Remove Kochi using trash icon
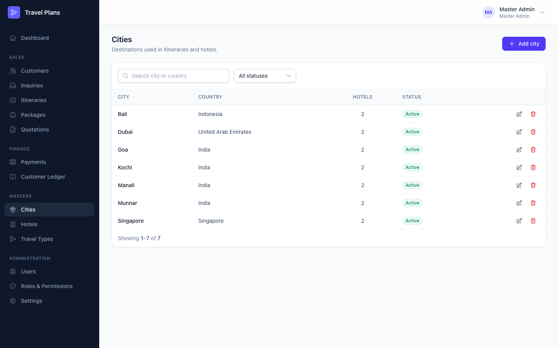 coord(533,167)
